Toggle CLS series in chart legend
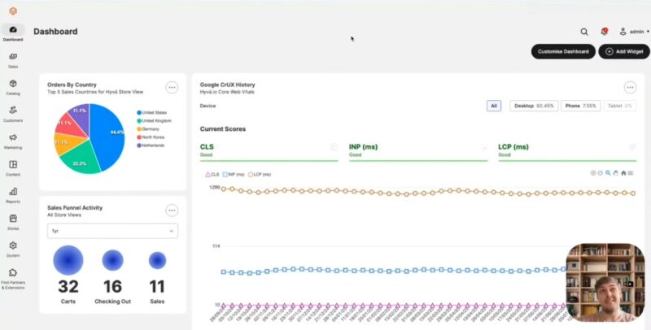Image resolution: width=651 pixels, height=330 pixels. click(211, 174)
